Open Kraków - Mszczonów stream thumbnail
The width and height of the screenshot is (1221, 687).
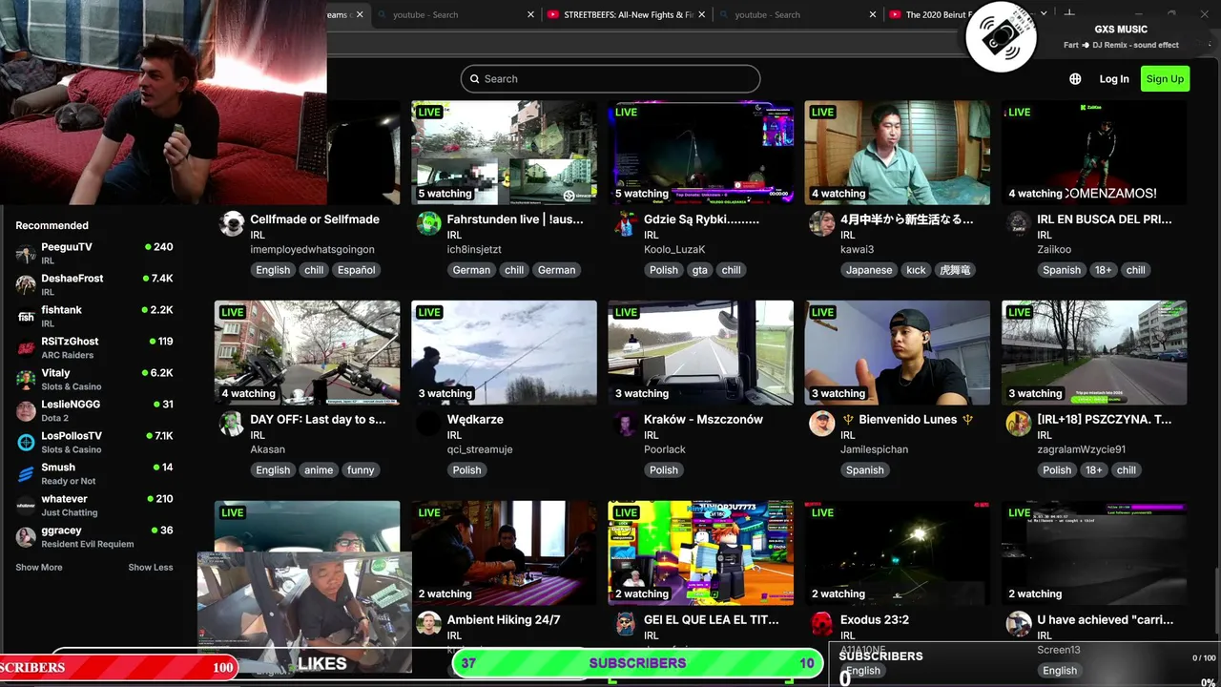pyautogui.click(x=701, y=353)
